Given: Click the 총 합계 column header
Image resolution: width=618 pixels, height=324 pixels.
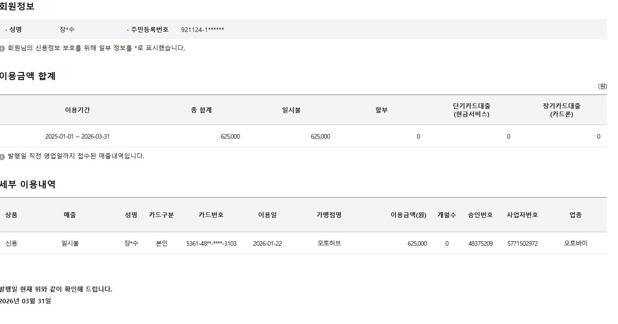Looking at the screenshot, I should click(201, 110).
